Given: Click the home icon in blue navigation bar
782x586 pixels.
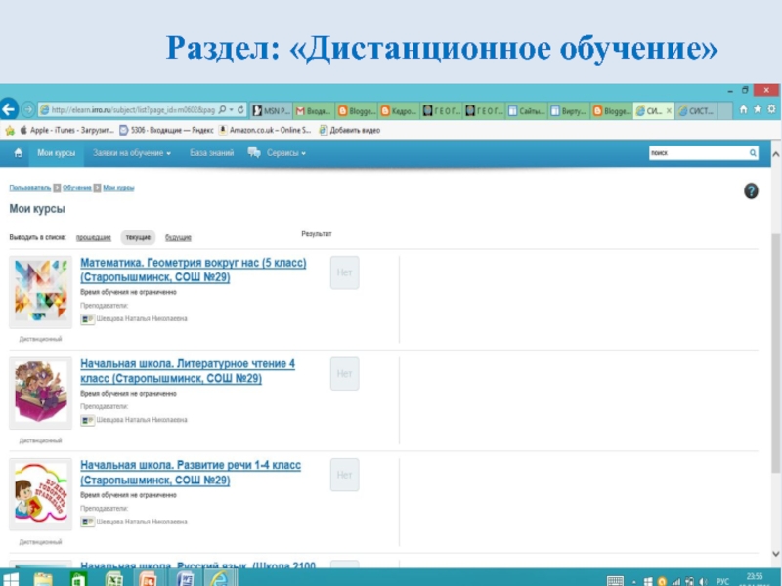Looking at the screenshot, I should (x=20, y=153).
